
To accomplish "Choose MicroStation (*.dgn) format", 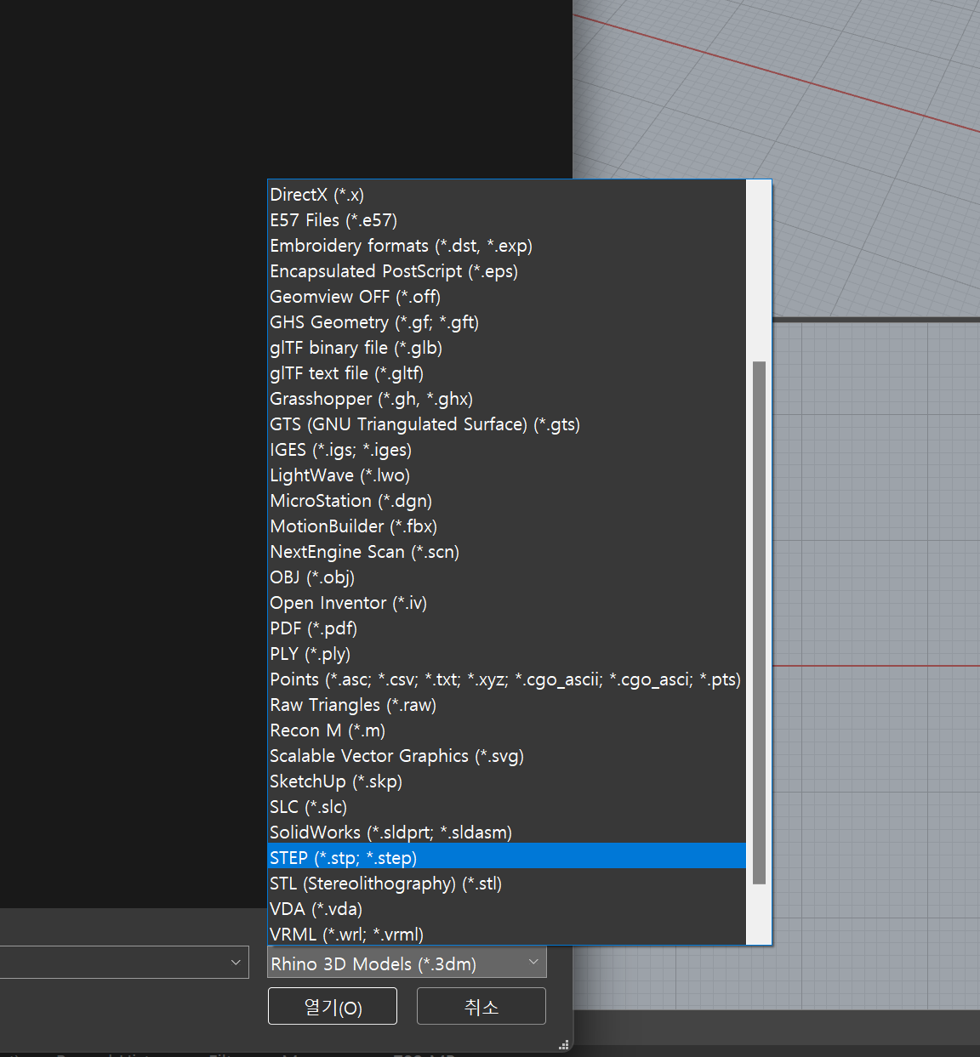I will (x=507, y=501).
